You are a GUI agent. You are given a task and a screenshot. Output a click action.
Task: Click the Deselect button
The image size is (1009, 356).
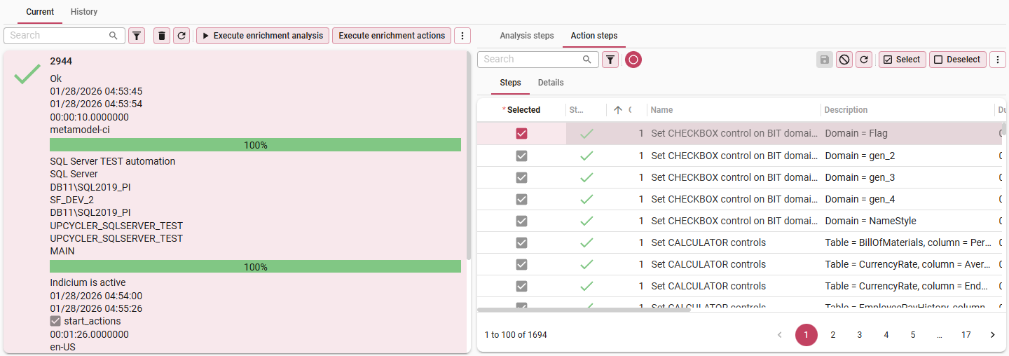pos(957,60)
